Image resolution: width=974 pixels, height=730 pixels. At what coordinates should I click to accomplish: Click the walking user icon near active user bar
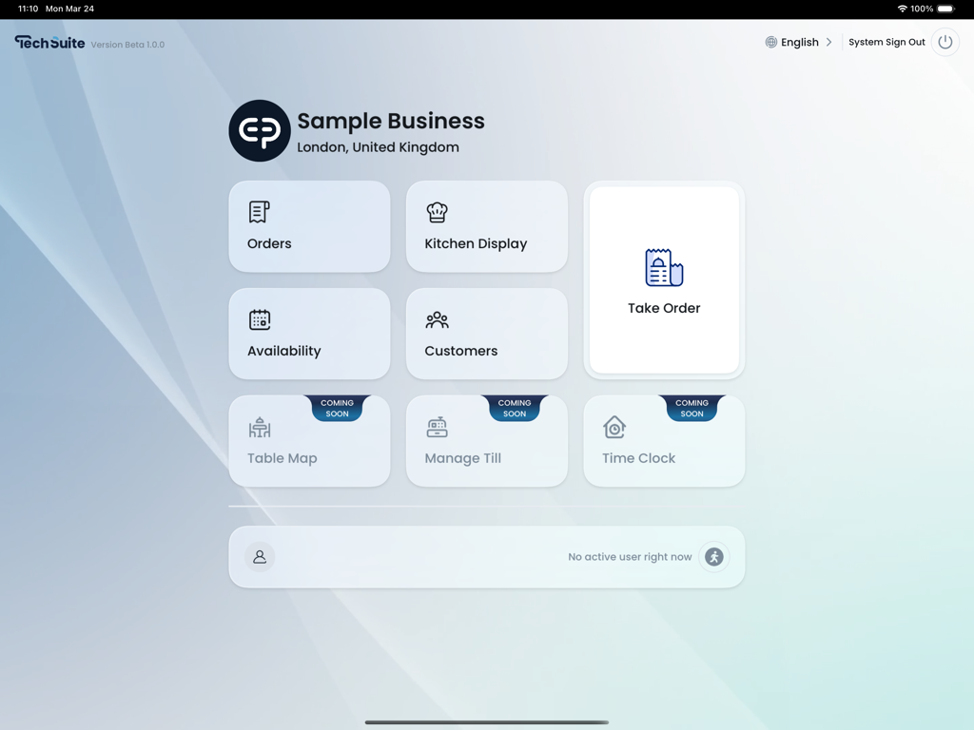[713, 557]
